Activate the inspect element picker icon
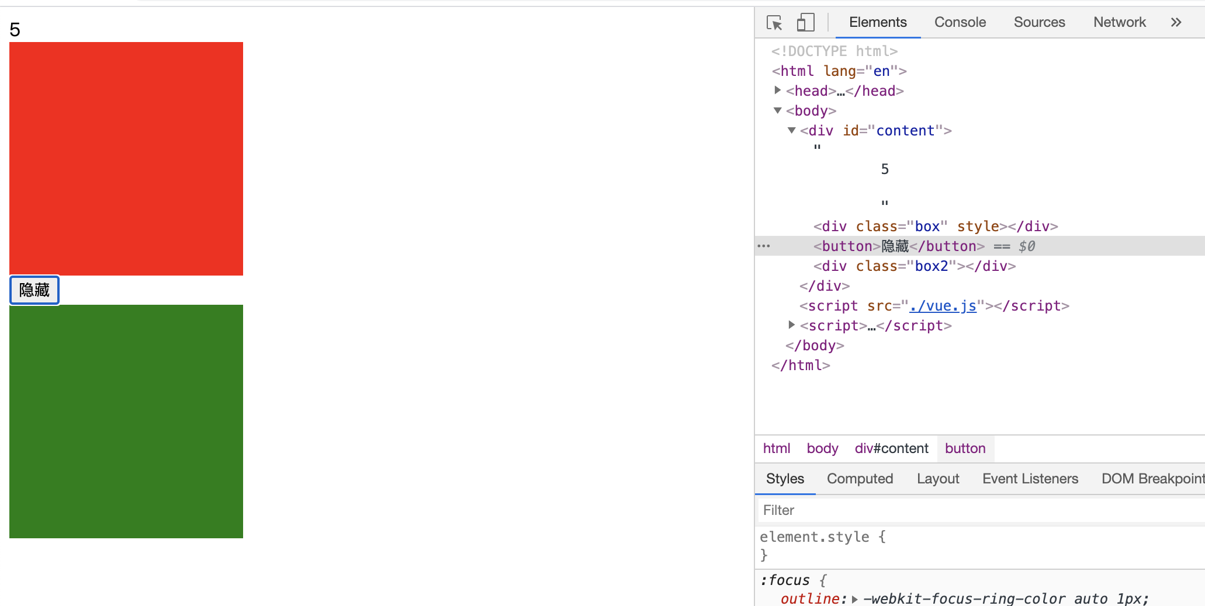The width and height of the screenshot is (1205, 606). point(774,23)
